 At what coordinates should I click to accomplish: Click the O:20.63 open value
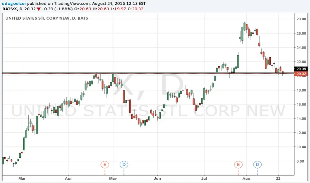(x=82, y=9)
